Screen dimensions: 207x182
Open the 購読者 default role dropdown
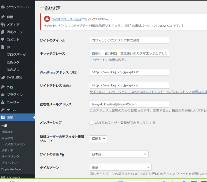pyautogui.click(x=98, y=139)
